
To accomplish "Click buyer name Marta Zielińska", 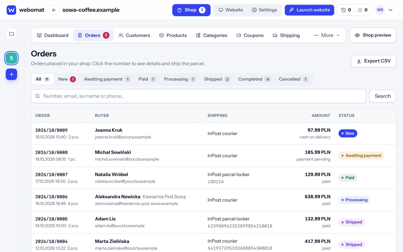I will pos(112,241).
